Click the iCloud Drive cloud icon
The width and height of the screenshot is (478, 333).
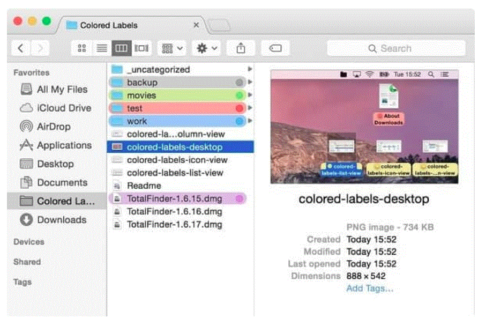coord(26,108)
